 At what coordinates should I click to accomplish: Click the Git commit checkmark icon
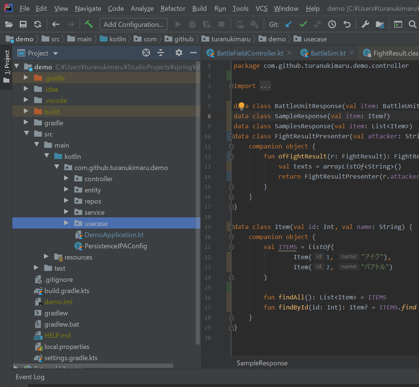(x=303, y=25)
